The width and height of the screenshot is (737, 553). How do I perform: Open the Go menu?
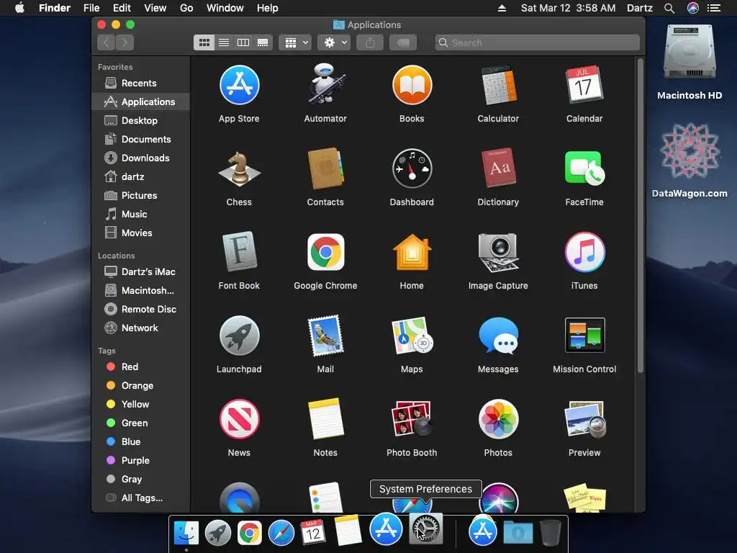click(186, 8)
